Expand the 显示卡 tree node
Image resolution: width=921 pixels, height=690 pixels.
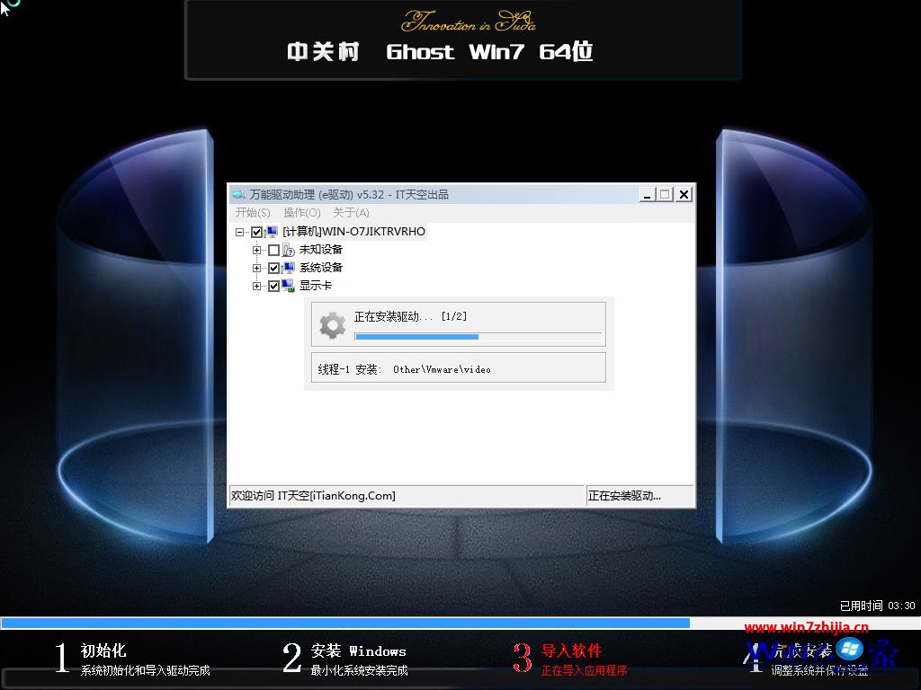[257, 286]
